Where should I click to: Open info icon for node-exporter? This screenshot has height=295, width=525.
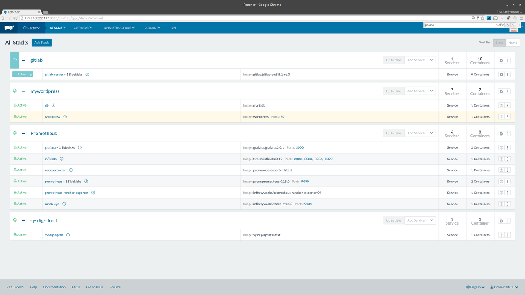[71, 170]
